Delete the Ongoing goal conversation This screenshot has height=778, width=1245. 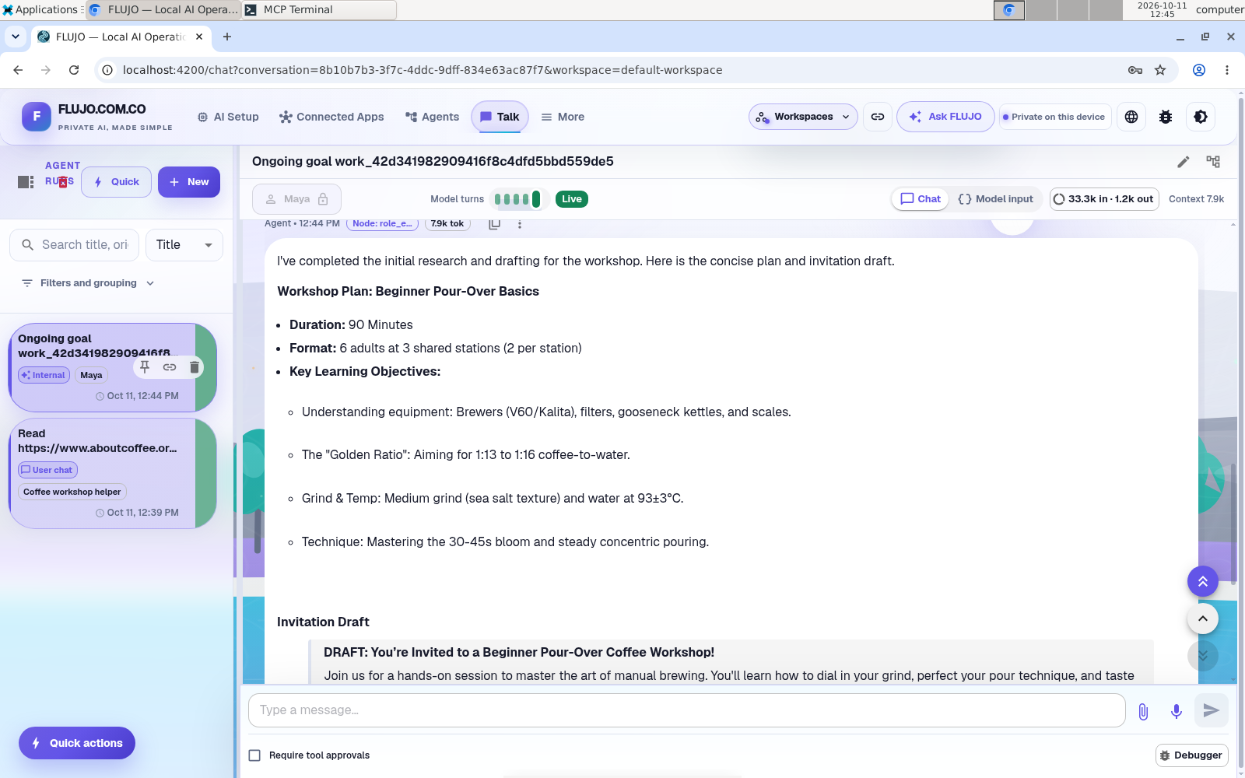tap(195, 367)
